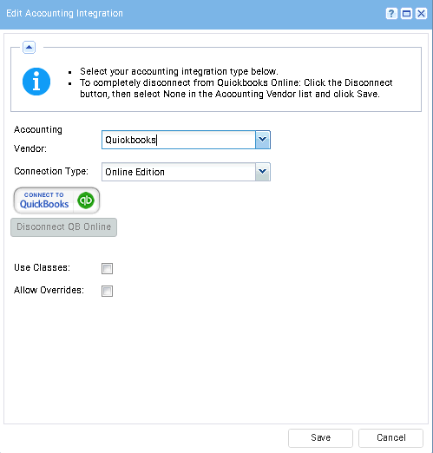Image resolution: width=433 pixels, height=453 pixels.
Task: Cancel editing the accounting integration
Action: (x=390, y=438)
